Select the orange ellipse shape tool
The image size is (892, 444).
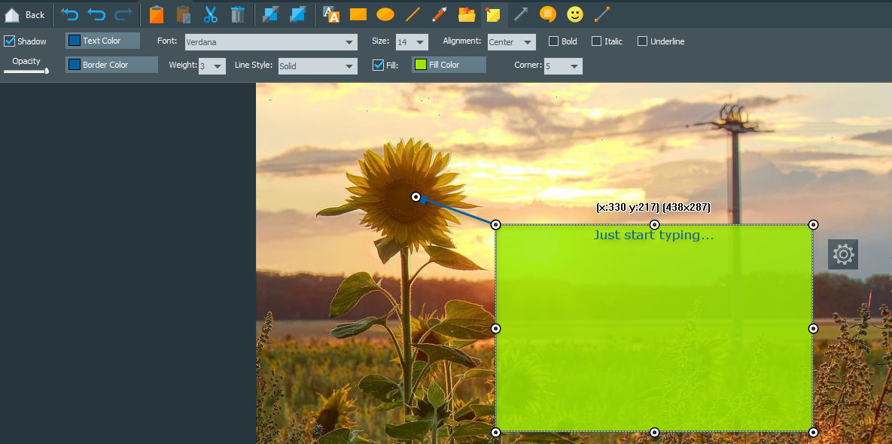pyautogui.click(x=385, y=14)
